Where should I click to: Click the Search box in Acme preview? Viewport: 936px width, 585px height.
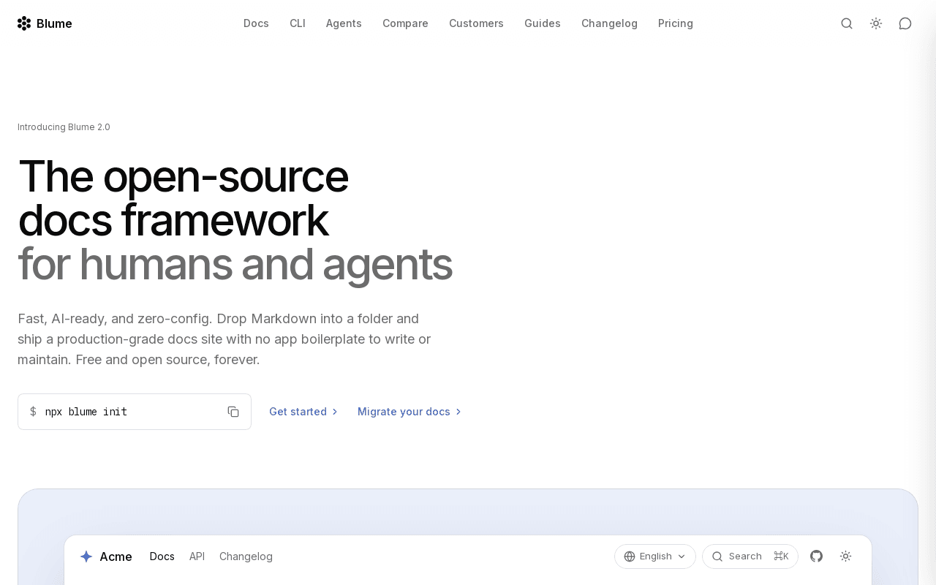(750, 556)
